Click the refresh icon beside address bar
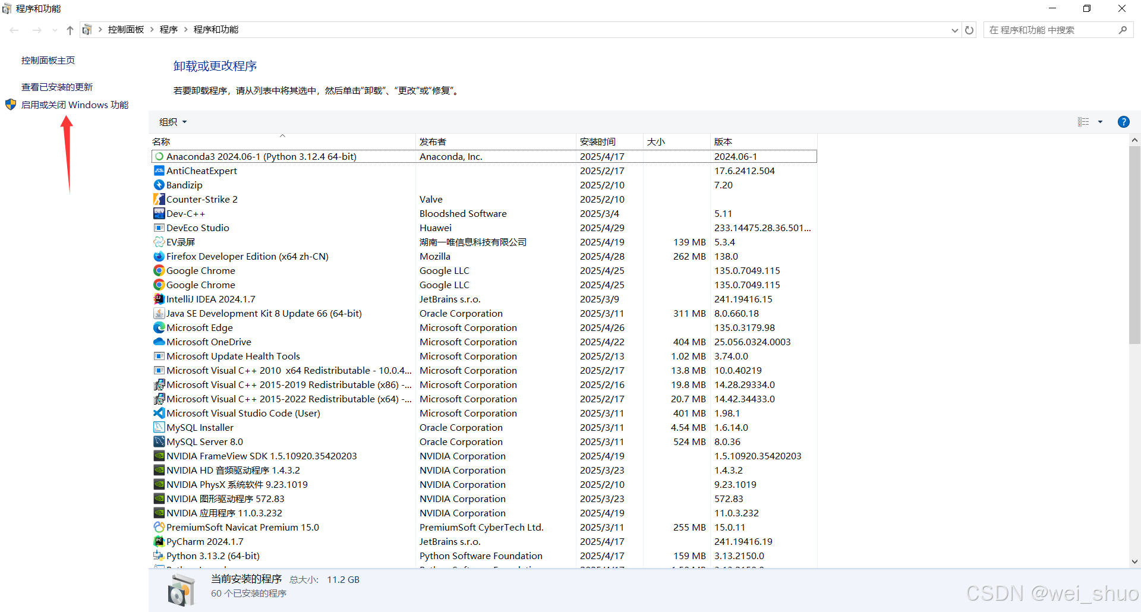 (969, 30)
